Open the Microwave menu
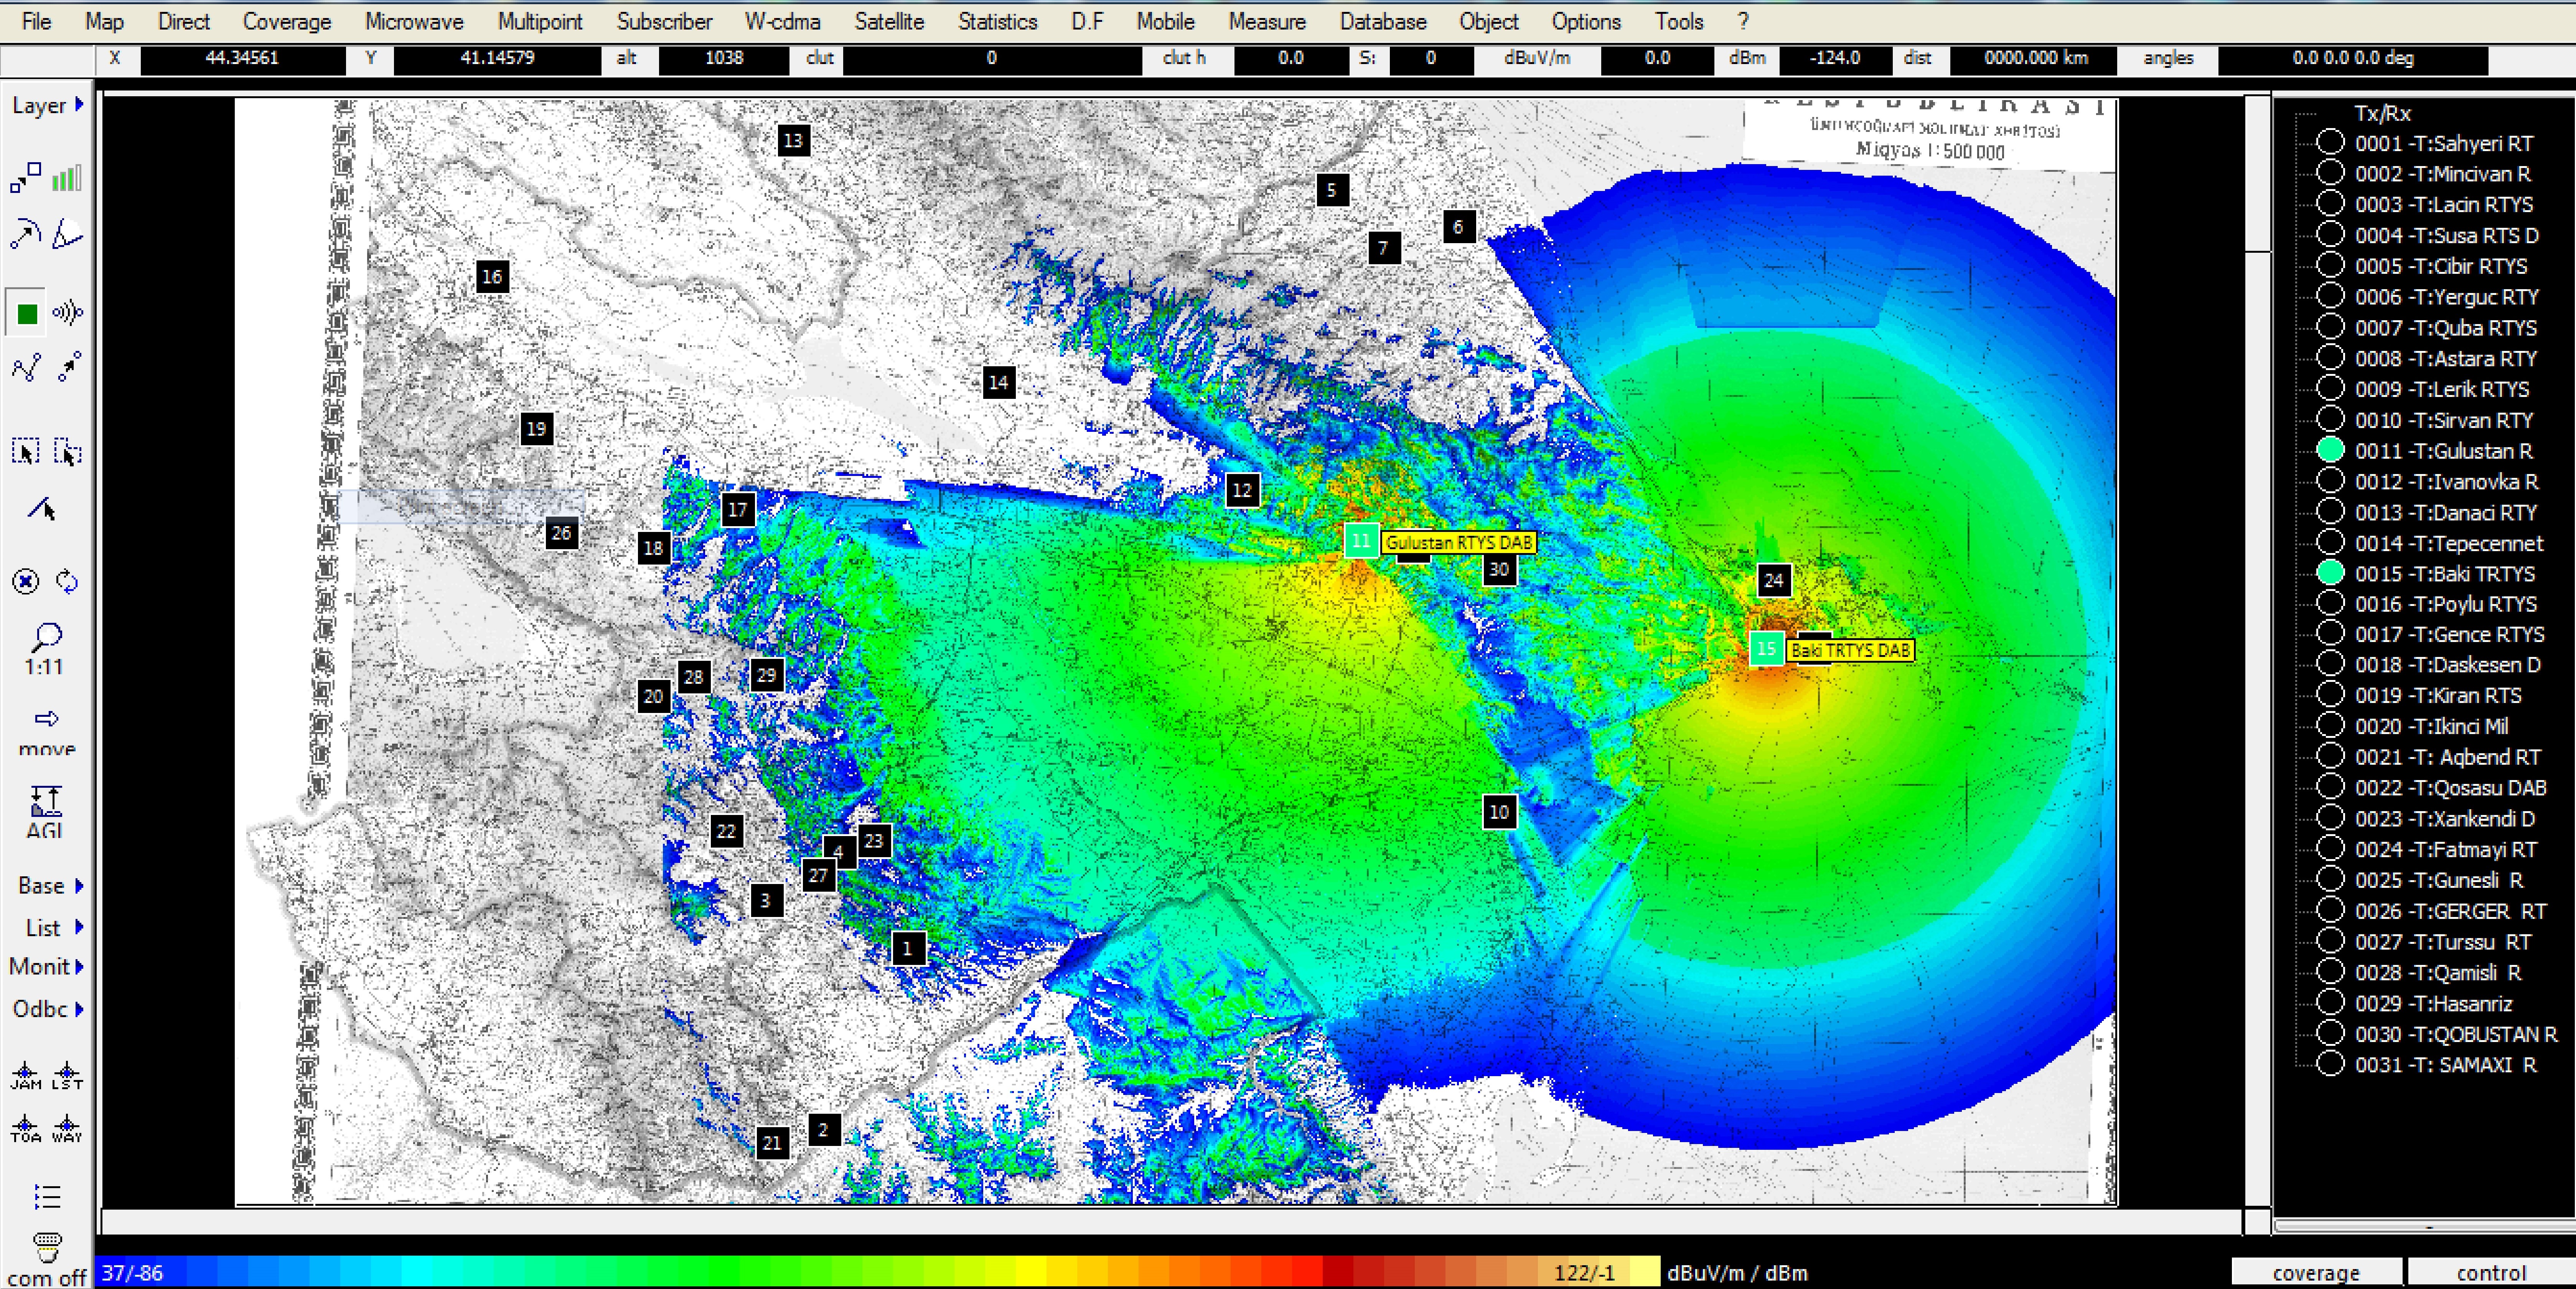Viewport: 2576px width, 1289px height. point(413,21)
